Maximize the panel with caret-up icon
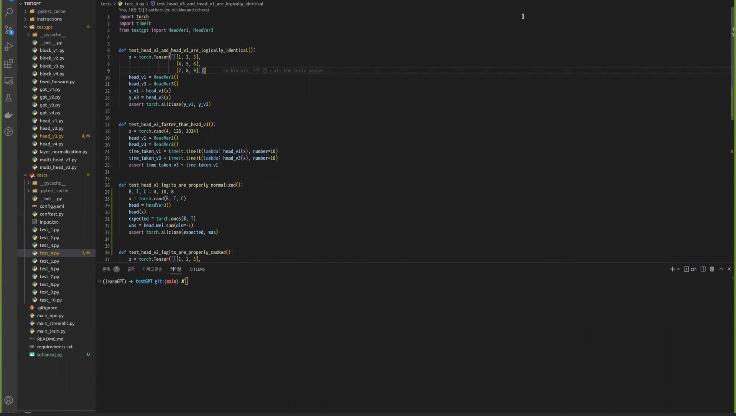Screen dimensions: 736x416 pos(721,269)
